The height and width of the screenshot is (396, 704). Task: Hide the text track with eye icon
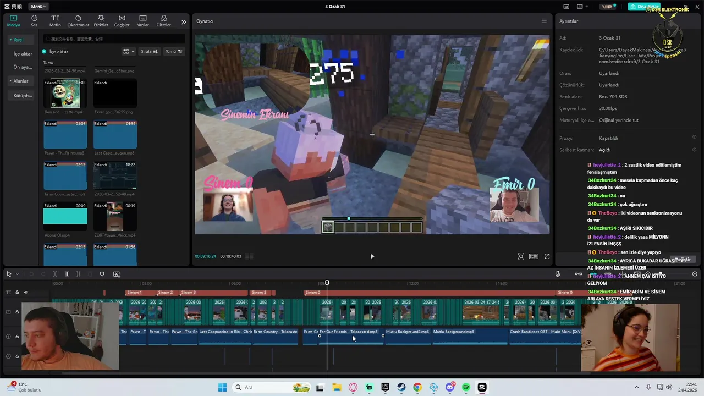tap(26, 293)
